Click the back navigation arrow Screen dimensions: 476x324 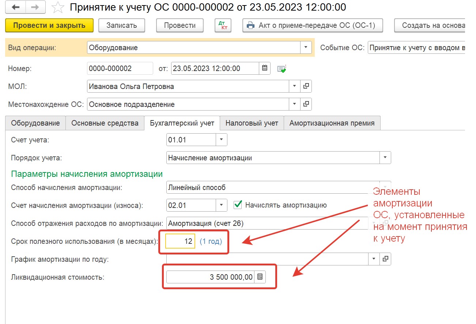(16, 7)
